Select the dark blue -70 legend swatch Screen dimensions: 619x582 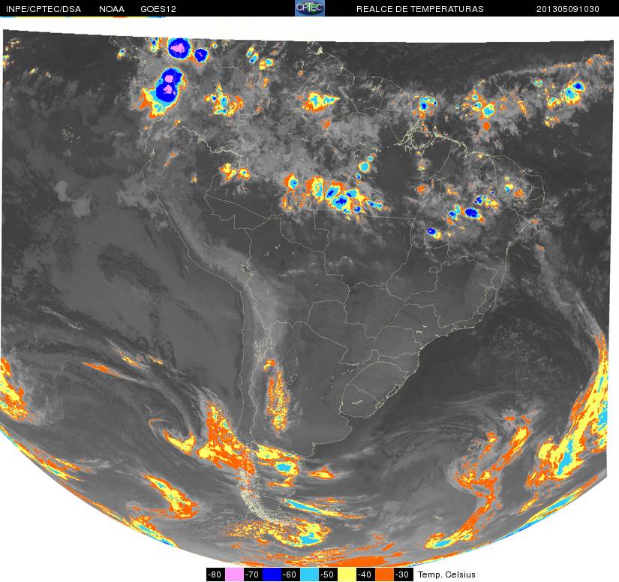click(272, 574)
